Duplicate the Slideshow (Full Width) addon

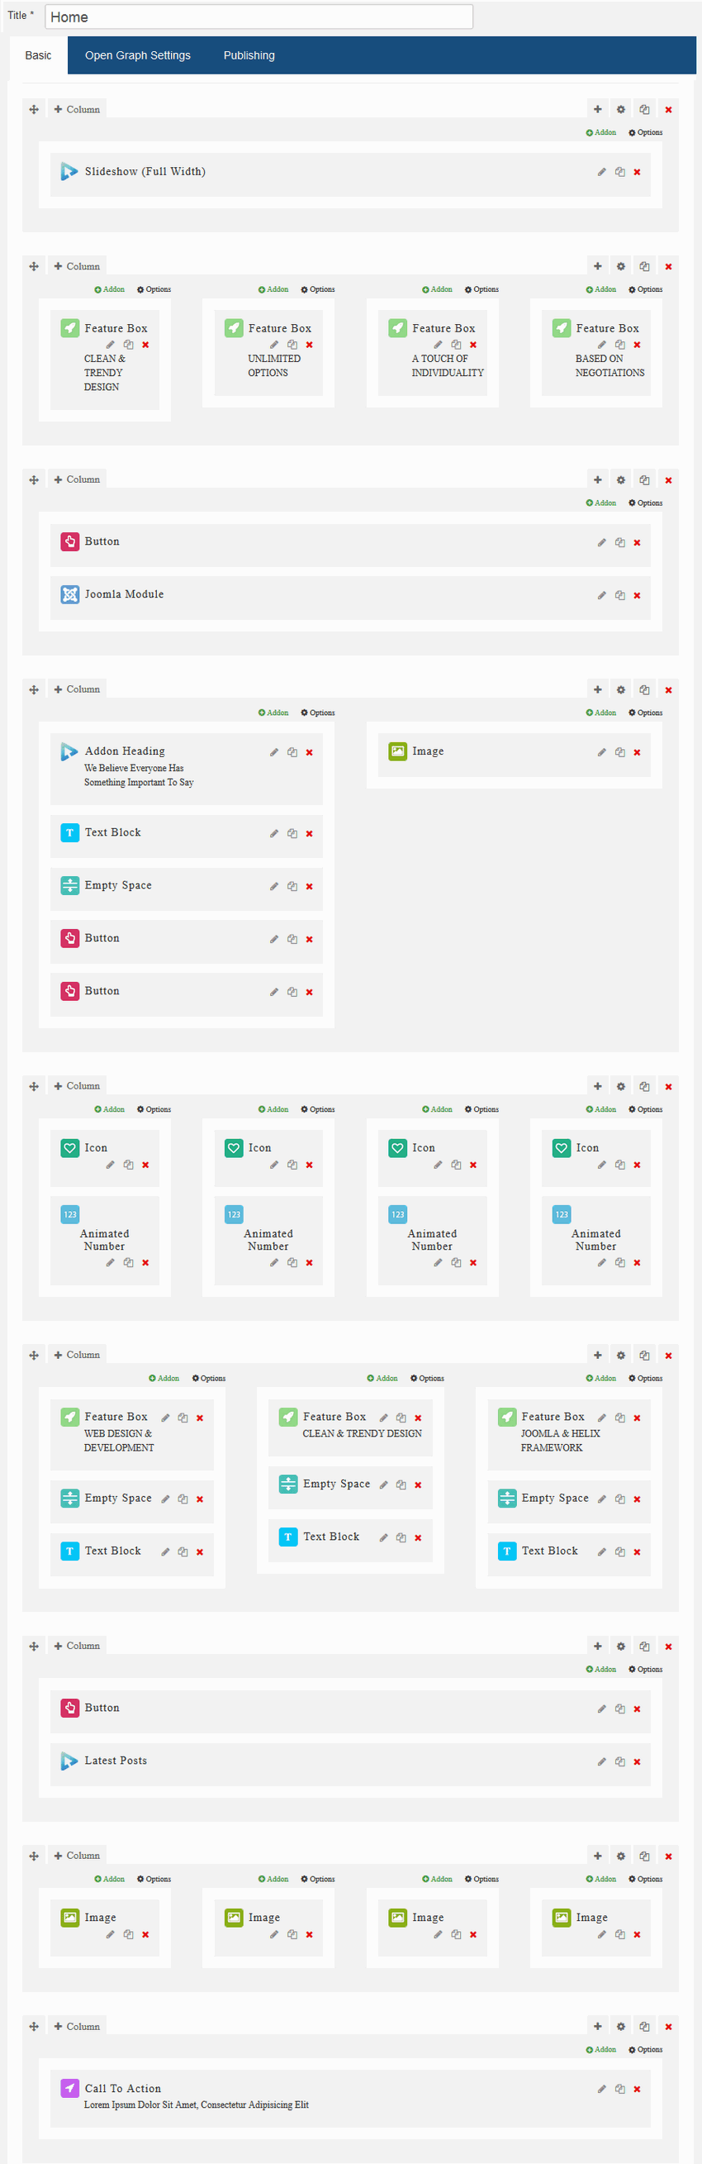[619, 172]
